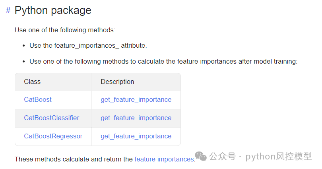Click the "Use one of the following methods:" line

pos(65,30)
